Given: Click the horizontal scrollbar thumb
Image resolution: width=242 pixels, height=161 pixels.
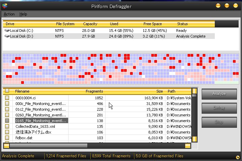Looking at the screenshot, I should pyautogui.click(x=48, y=146).
